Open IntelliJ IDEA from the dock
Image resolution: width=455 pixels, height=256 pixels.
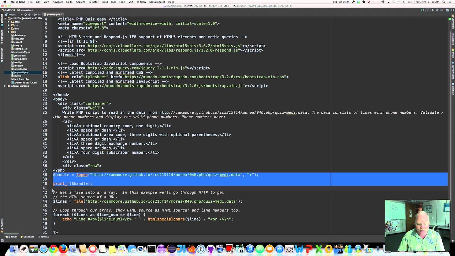[x=181, y=249]
